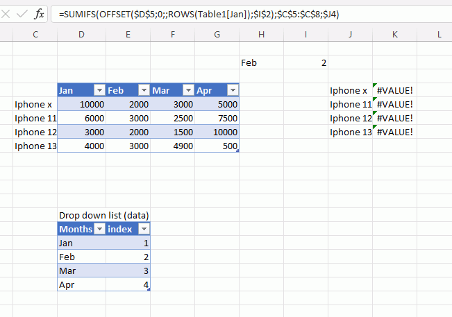Select the cell with value 2500
452x317 pixels.
point(172,118)
